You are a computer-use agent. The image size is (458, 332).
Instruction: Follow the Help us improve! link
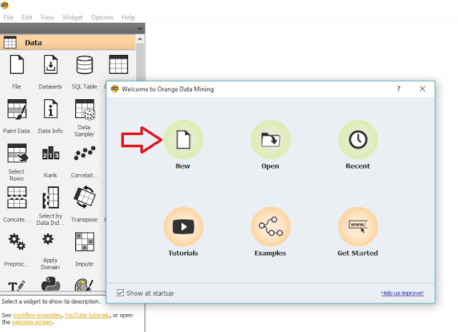(402, 293)
